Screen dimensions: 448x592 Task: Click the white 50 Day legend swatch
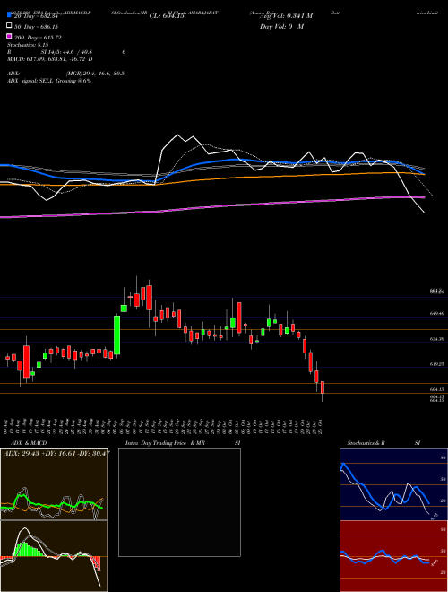click(x=9, y=26)
